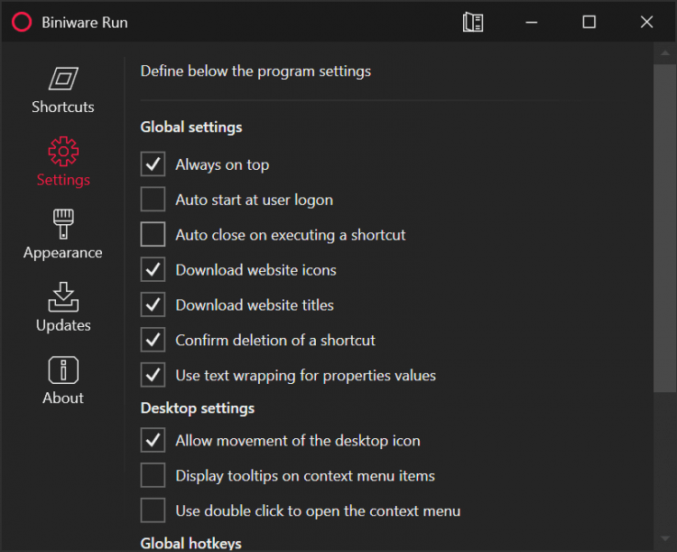Enable Auto close on executing a shortcut
677x552 pixels.
(153, 235)
